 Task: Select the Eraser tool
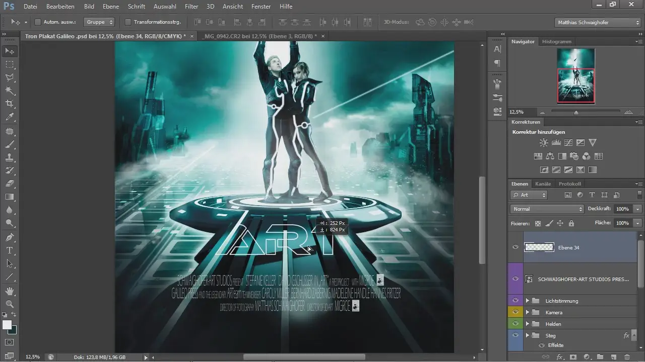[x=10, y=184]
